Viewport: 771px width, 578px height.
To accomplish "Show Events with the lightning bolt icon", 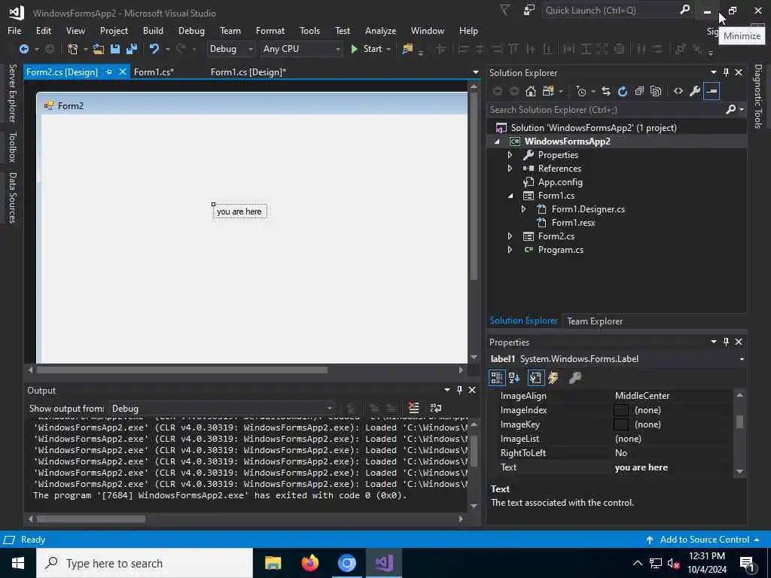I will tap(553, 378).
